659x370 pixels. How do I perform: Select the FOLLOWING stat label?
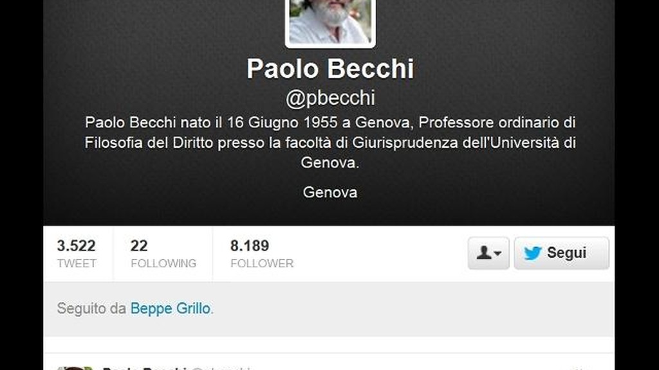coord(163,263)
